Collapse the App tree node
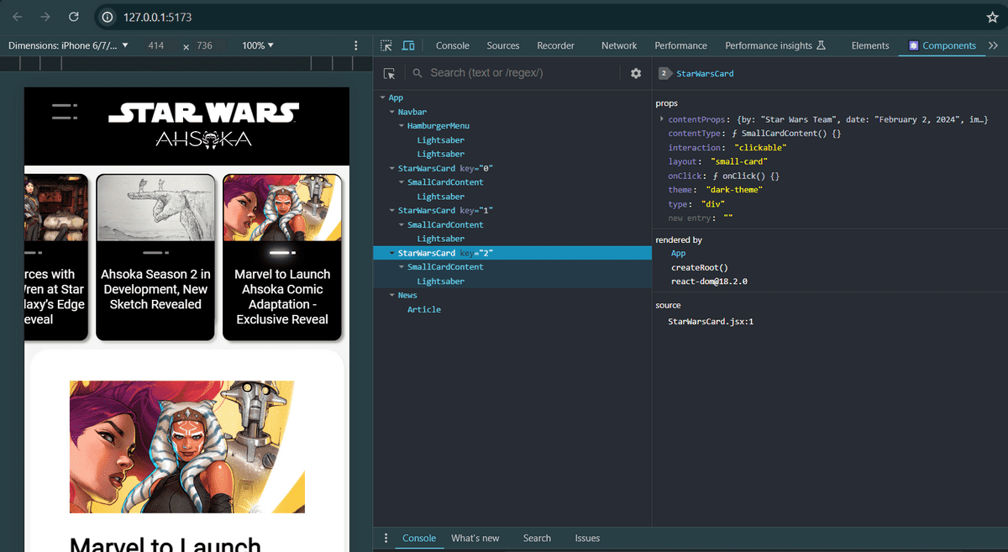This screenshot has height=552, width=1008. (x=383, y=98)
